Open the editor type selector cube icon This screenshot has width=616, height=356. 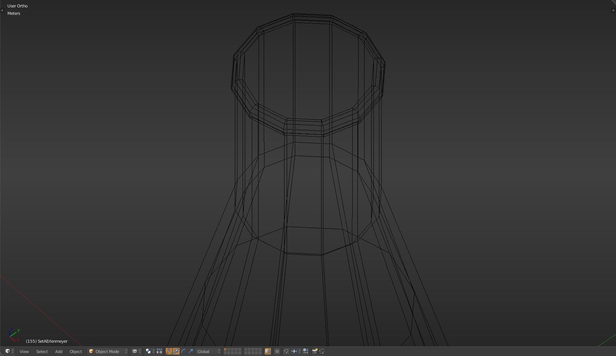[9, 351]
